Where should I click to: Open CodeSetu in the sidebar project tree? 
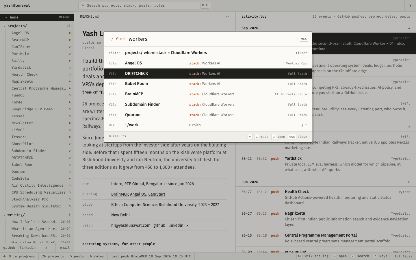click(x=40, y=179)
